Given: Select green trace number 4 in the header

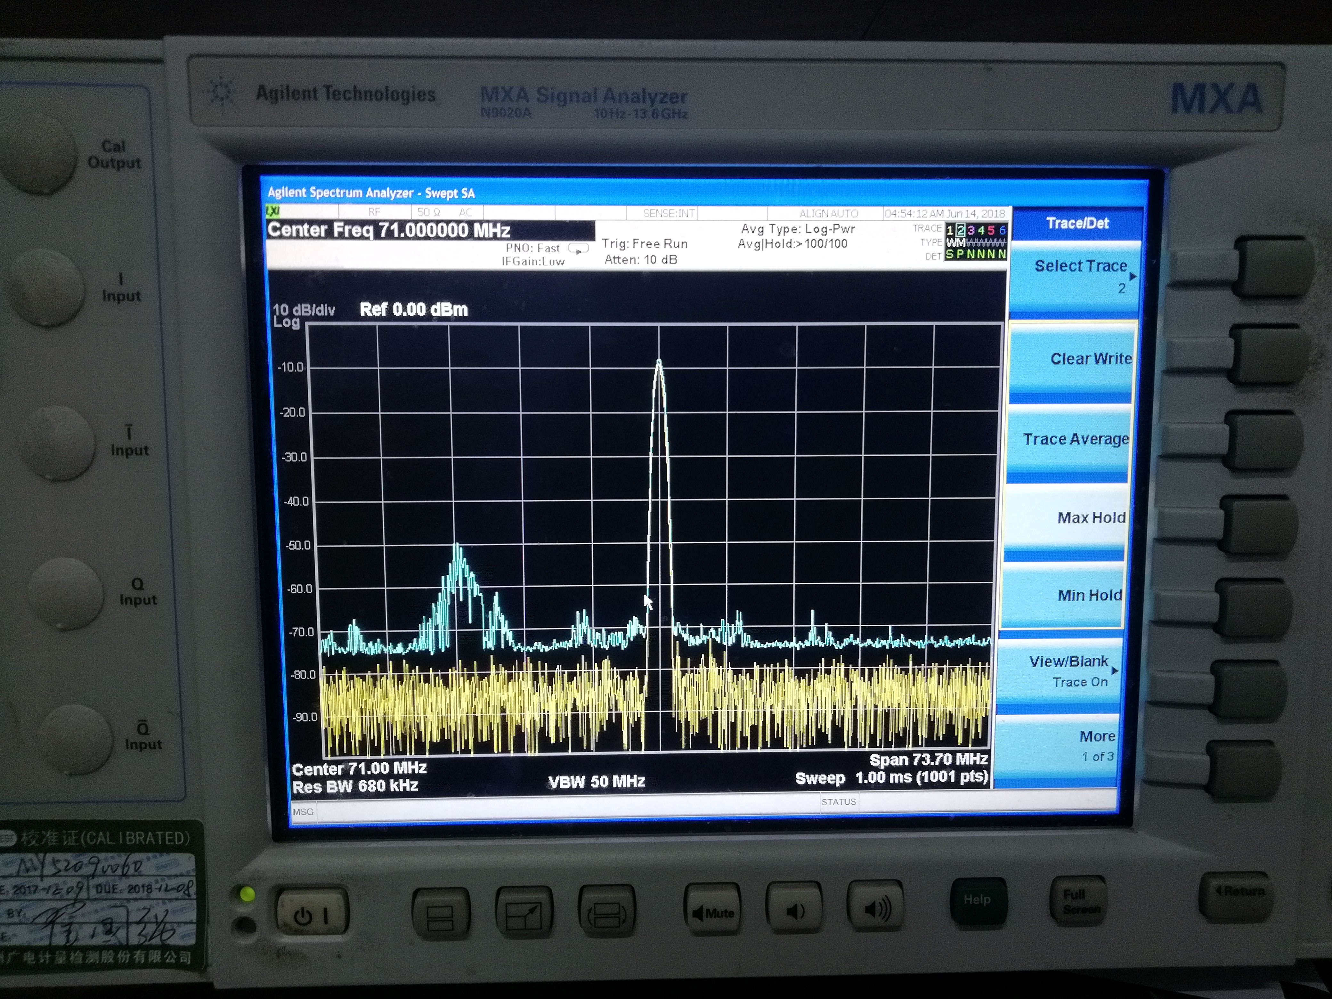Looking at the screenshot, I should tap(981, 230).
